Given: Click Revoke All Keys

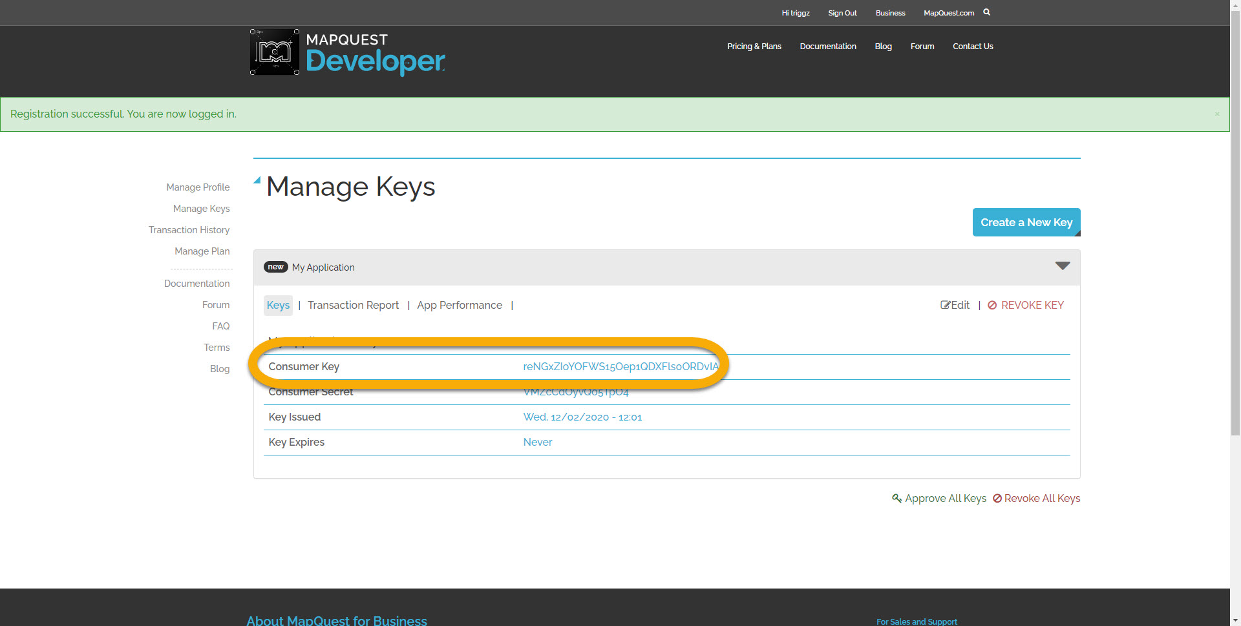Looking at the screenshot, I should [x=1037, y=498].
